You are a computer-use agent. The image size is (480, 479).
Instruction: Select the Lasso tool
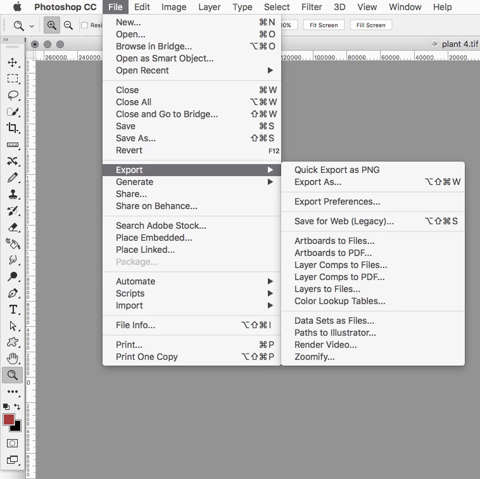coord(13,95)
